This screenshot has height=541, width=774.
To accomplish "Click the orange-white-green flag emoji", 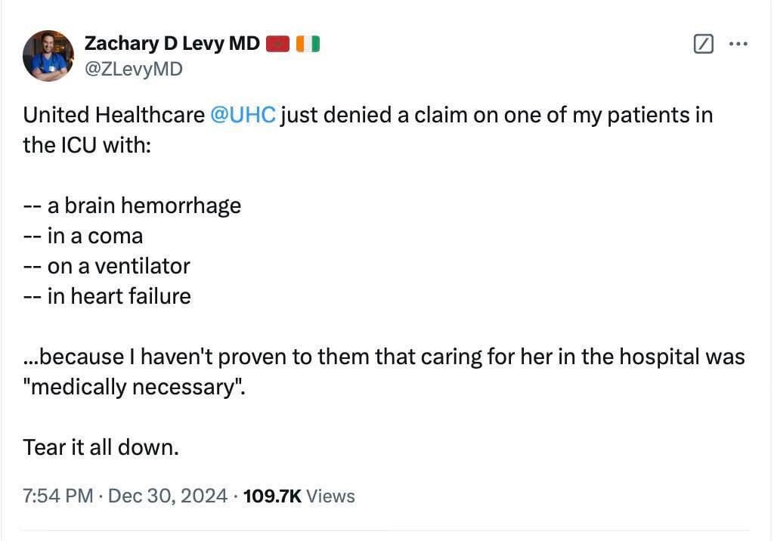I will tap(308, 45).
